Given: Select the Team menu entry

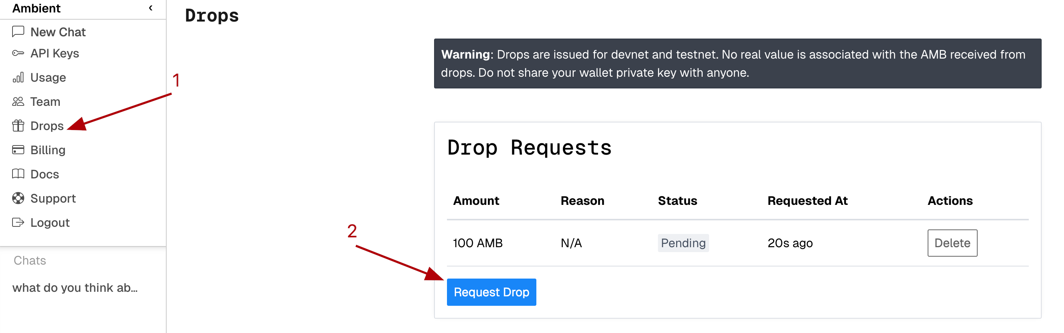Looking at the screenshot, I should point(45,101).
